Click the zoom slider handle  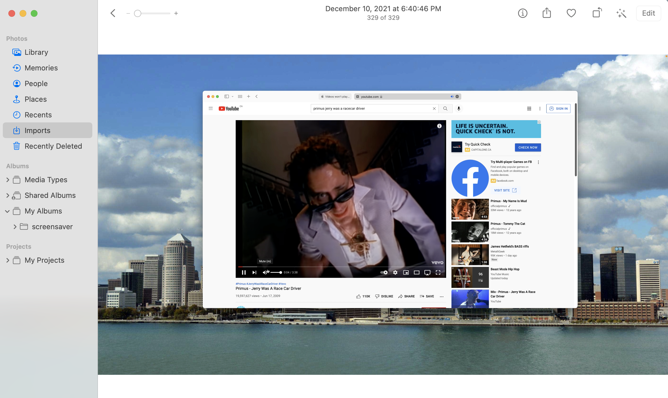click(137, 13)
